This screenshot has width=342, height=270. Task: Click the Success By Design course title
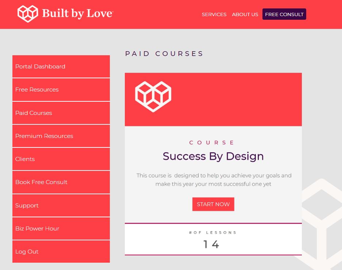[213, 156]
